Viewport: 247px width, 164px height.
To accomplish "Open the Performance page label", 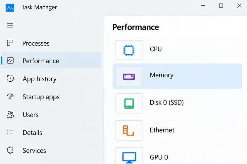I will 41,61.
